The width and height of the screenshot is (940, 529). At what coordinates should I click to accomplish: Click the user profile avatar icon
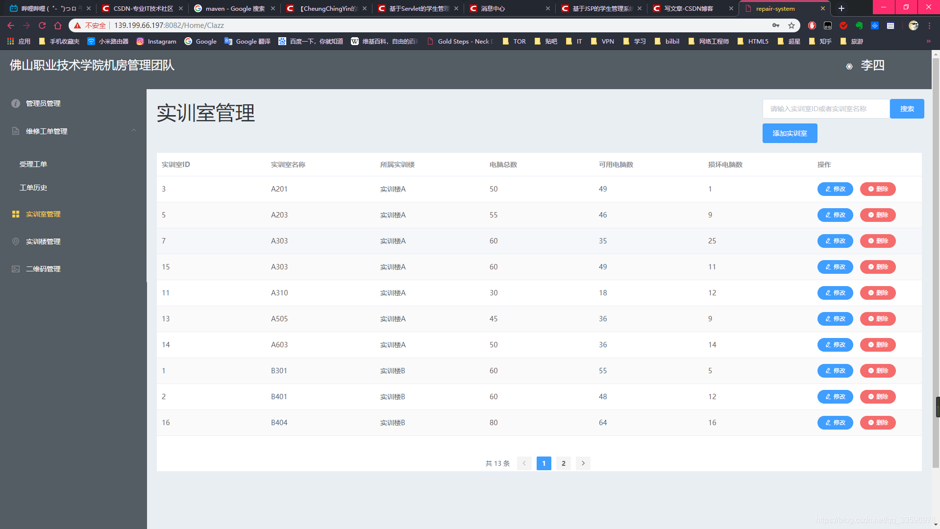(x=914, y=25)
